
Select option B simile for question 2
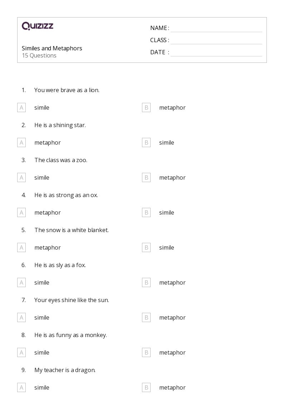[146, 142]
